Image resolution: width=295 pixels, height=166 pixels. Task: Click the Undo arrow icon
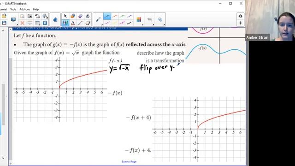point(37,16)
